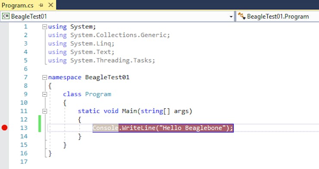Close the Program.cs tab
This screenshot has height=169, width=319.
51,5
